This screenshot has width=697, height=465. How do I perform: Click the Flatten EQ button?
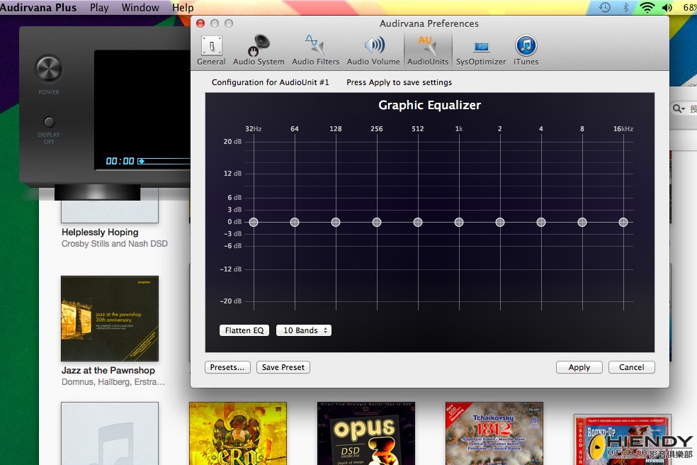coord(244,330)
